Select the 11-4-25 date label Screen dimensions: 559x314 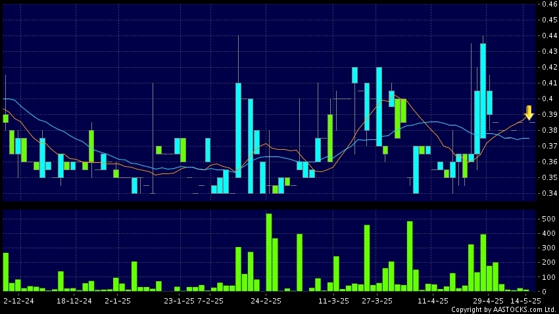[433, 301]
